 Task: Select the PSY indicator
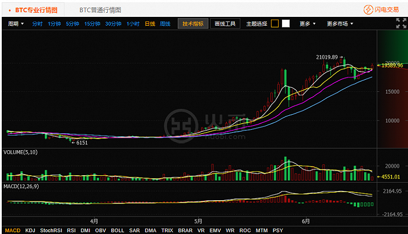(x=278, y=231)
